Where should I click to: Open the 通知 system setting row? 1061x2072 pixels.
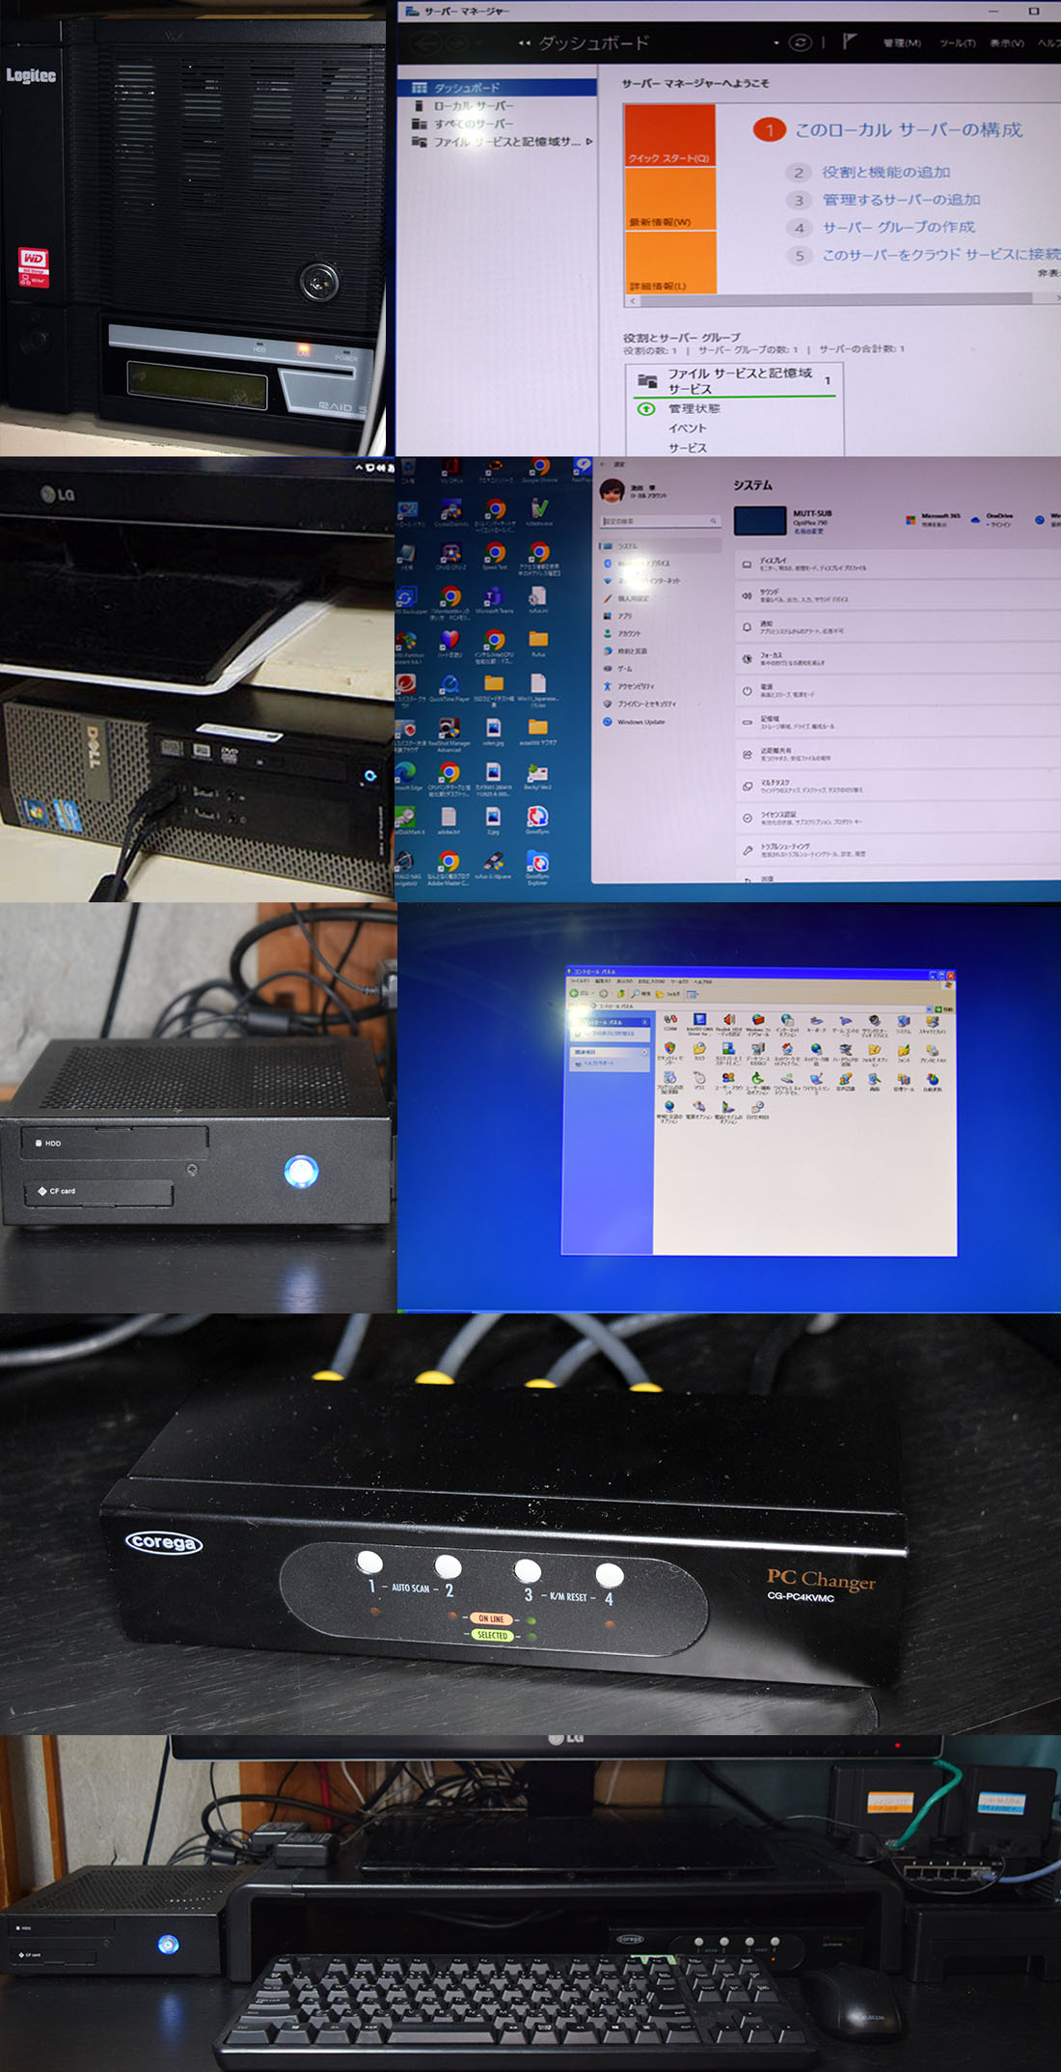pyautogui.click(x=897, y=627)
